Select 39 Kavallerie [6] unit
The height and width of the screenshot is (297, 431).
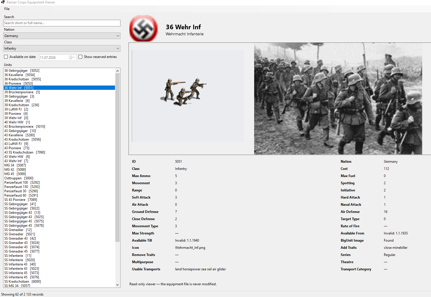[x=59, y=101]
